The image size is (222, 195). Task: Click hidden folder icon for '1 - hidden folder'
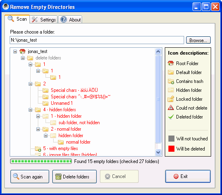[x=46, y=116]
